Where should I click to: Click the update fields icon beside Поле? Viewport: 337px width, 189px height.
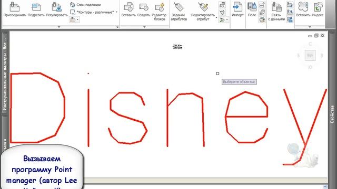pyautogui.click(x=262, y=5)
